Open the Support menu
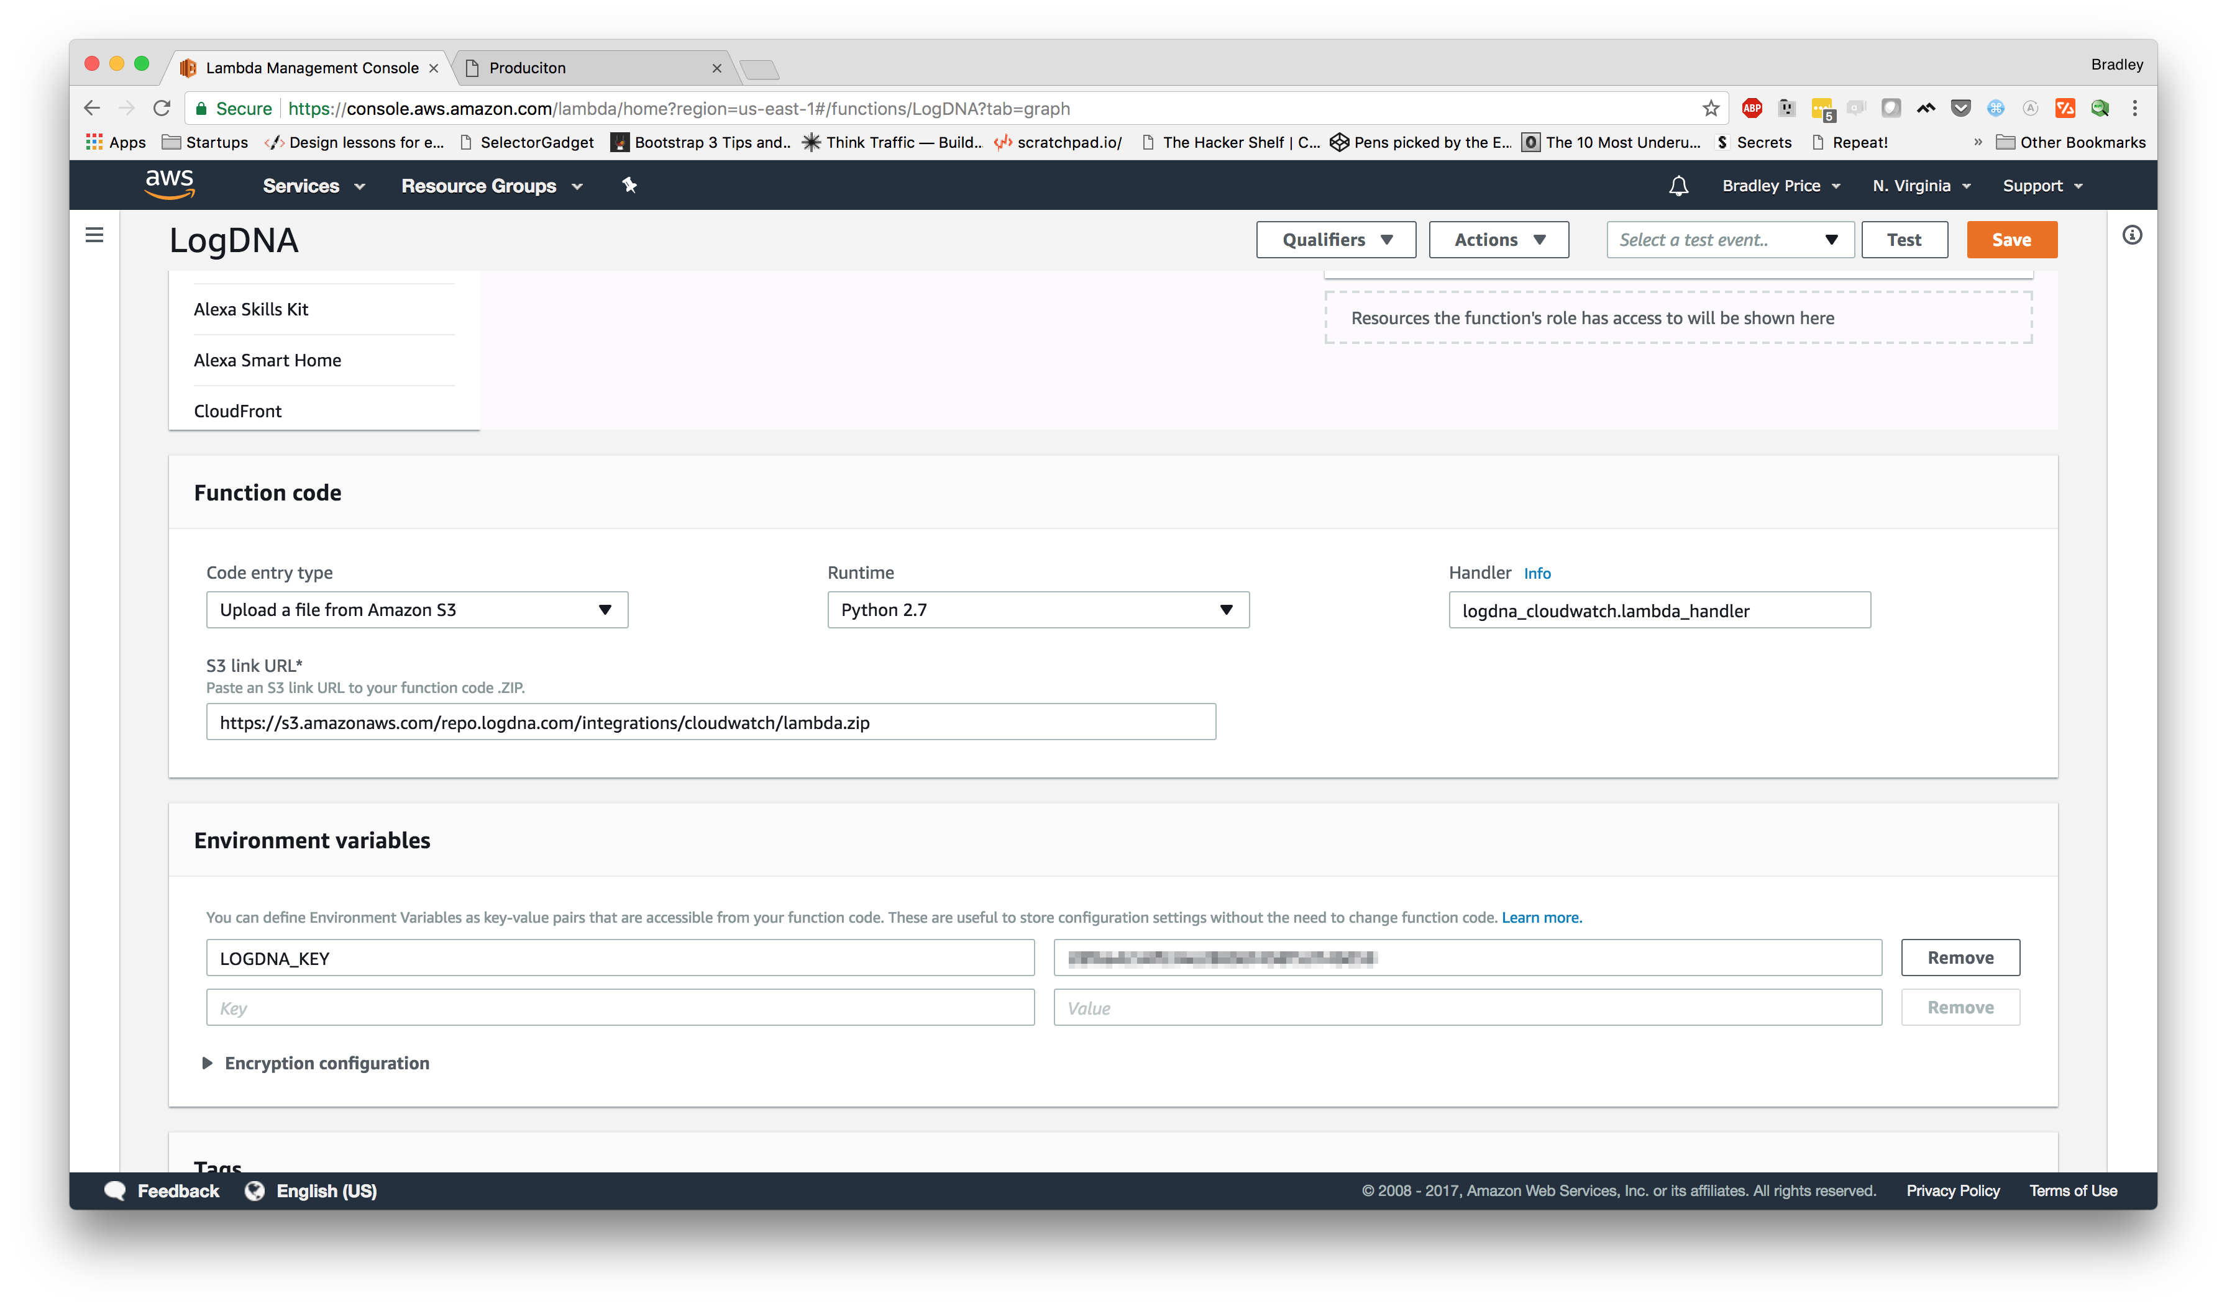The image size is (2227, 1309). tap(2042, 186)
